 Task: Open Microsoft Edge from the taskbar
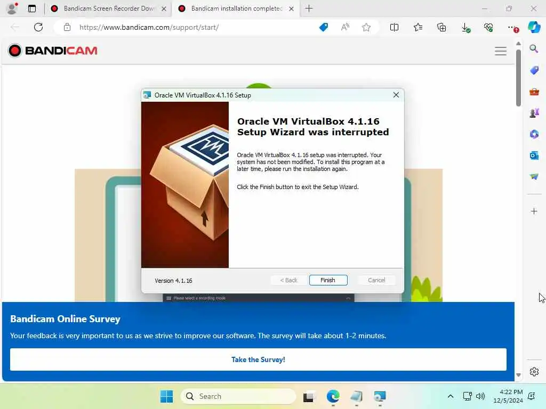click(333, 396)
